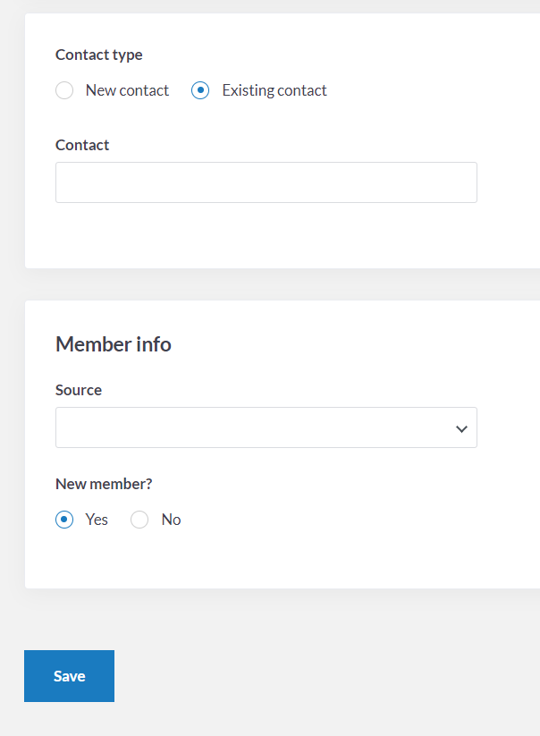The image size is (540, 736).
Task: Click the "Contact type" label
Action: point(99,55)
